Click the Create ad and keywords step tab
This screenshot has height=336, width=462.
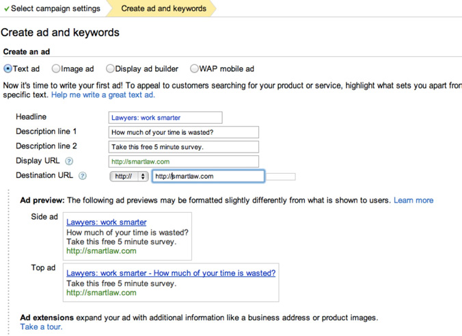tap(163, 9)
